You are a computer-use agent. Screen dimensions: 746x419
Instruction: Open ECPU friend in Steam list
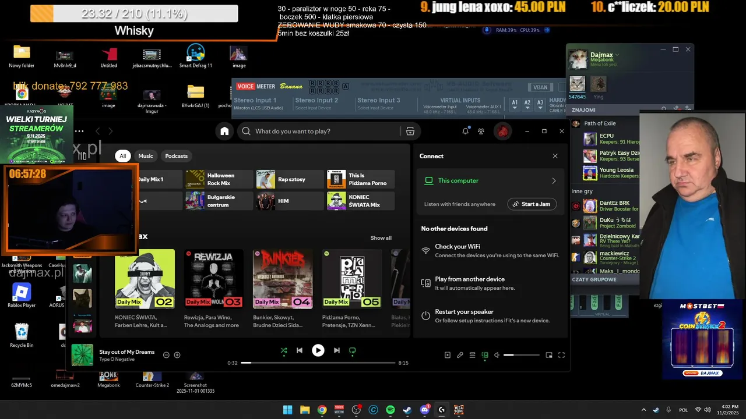pos(611,139)
